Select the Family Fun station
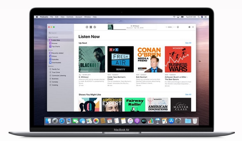The image size is (242, 141). [60, 69]
